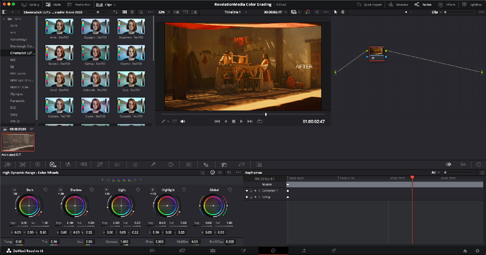Open the Tracker palette
The width and height of the screenshot is (486, 255).
click(188, 165)
